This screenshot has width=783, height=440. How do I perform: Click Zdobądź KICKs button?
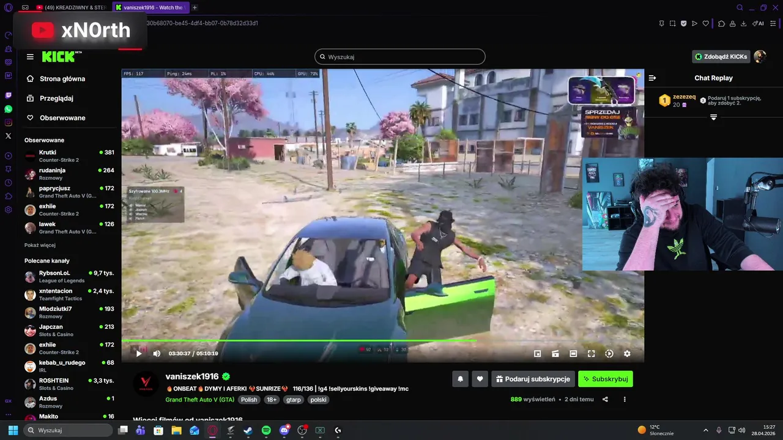(721, 57)
